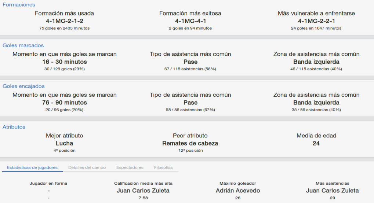The height and width of the screenshot is (203, 374).
Task: Switch to Estadísticas de jugadores tab
Action: (x=32, y=167)
